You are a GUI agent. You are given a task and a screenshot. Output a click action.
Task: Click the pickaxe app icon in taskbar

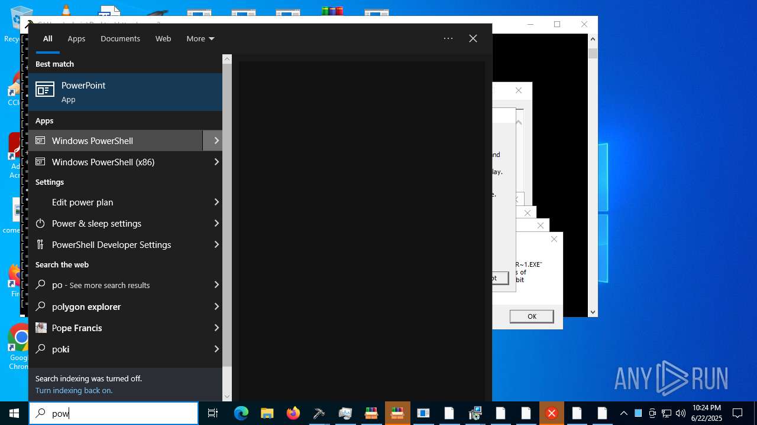pos(319,413)
